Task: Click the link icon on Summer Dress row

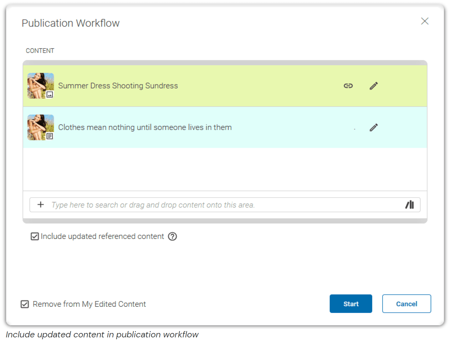Action: (348, 86)
